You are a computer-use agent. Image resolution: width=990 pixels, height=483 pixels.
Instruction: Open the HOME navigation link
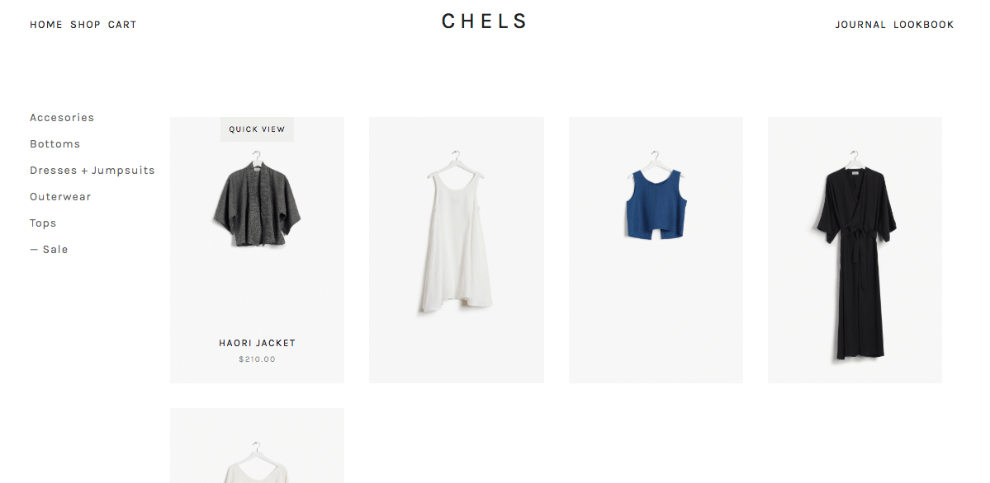coord(46,25)
